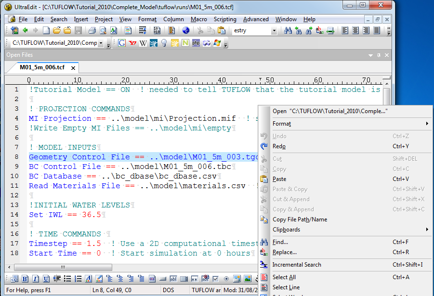This screenshot has height=296, width=434.
Task: Click Ln 8, Col 49 status indicator
Action: click(x=112, y=290)
